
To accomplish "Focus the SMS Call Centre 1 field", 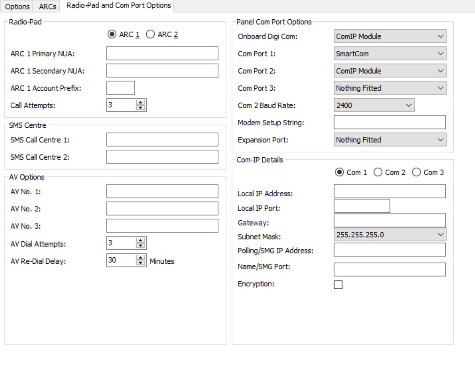I will 162,139.
